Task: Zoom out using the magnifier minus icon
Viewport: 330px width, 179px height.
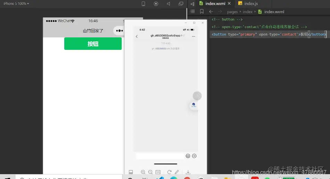Action: (x=150, y=172)
